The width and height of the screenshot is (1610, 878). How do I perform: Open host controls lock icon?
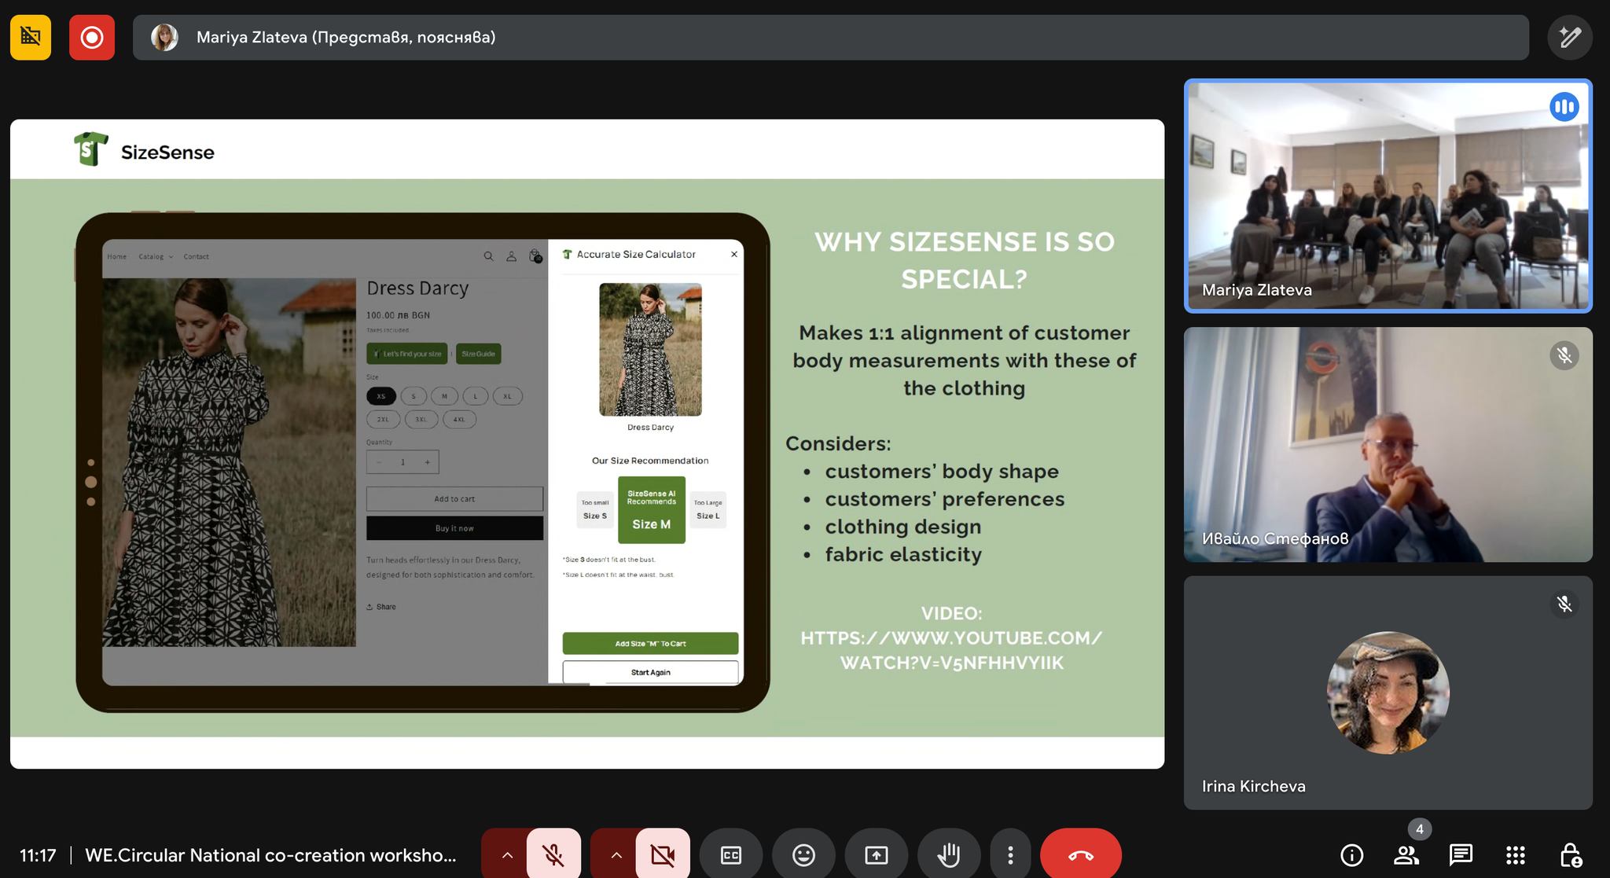coord(1570,854)
